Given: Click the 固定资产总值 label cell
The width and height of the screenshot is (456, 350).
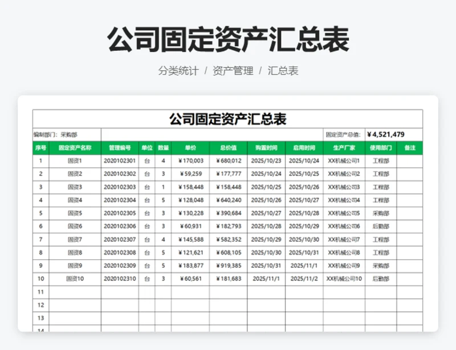Looking at the screenshot, I should point(344,135).
